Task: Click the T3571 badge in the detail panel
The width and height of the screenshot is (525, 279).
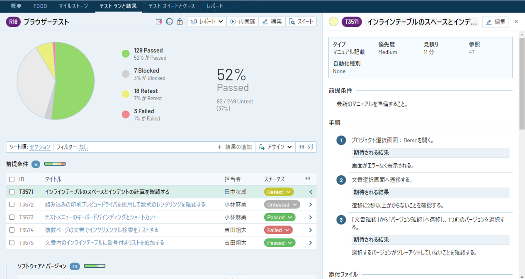Action: 352,22
